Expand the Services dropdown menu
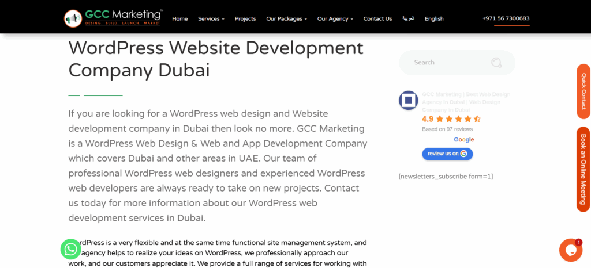Screen dimensions: 591x268 coord(211,19)
